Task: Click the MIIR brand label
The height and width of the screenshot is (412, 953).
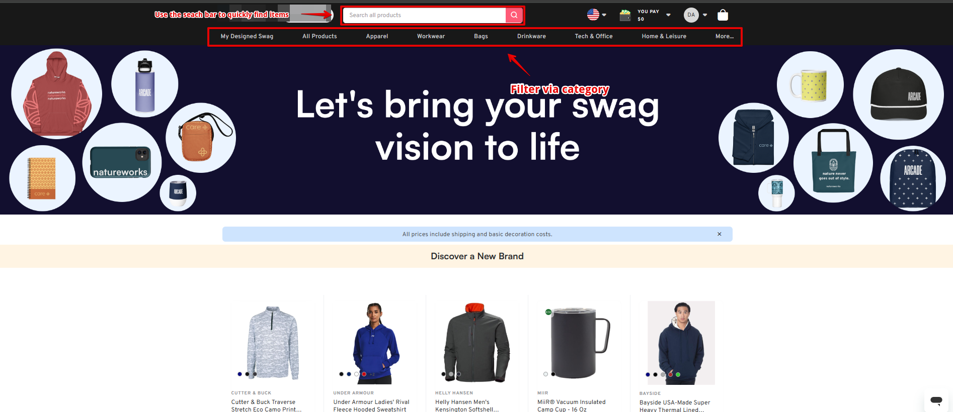Action: pyautogui.click(x=542, y=393)
